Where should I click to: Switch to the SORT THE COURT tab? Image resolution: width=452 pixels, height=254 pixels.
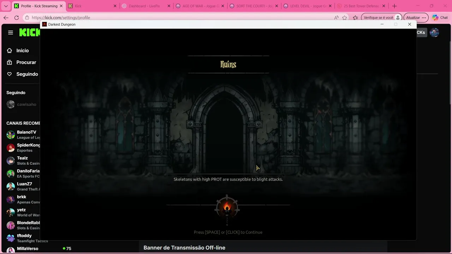[x=254, y=6]
